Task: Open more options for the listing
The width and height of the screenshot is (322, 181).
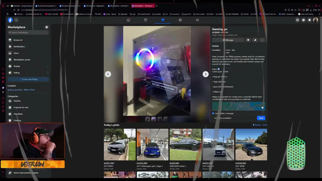Action: coord(262,40)
